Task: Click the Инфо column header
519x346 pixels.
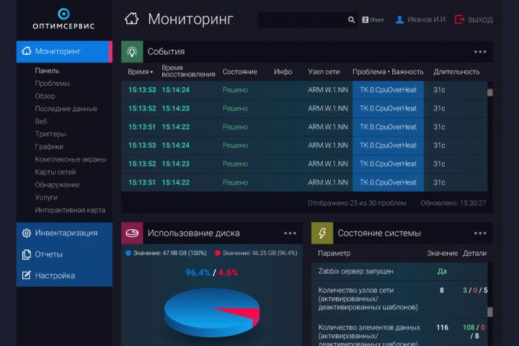Action: pyautogui.click(x=283, y=72)
